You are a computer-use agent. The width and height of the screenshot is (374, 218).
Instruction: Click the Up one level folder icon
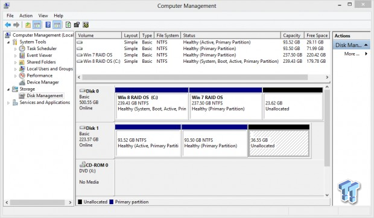pos(28,25)
